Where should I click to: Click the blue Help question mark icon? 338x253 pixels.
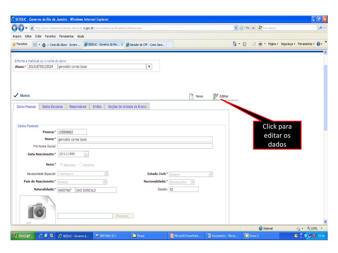(319, 44)
